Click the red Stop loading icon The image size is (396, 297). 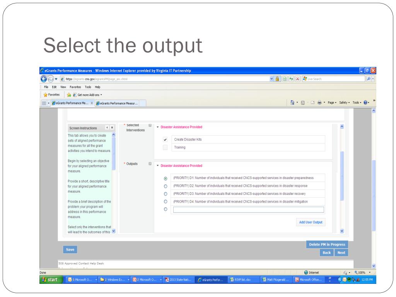click(x=298, y=79)
